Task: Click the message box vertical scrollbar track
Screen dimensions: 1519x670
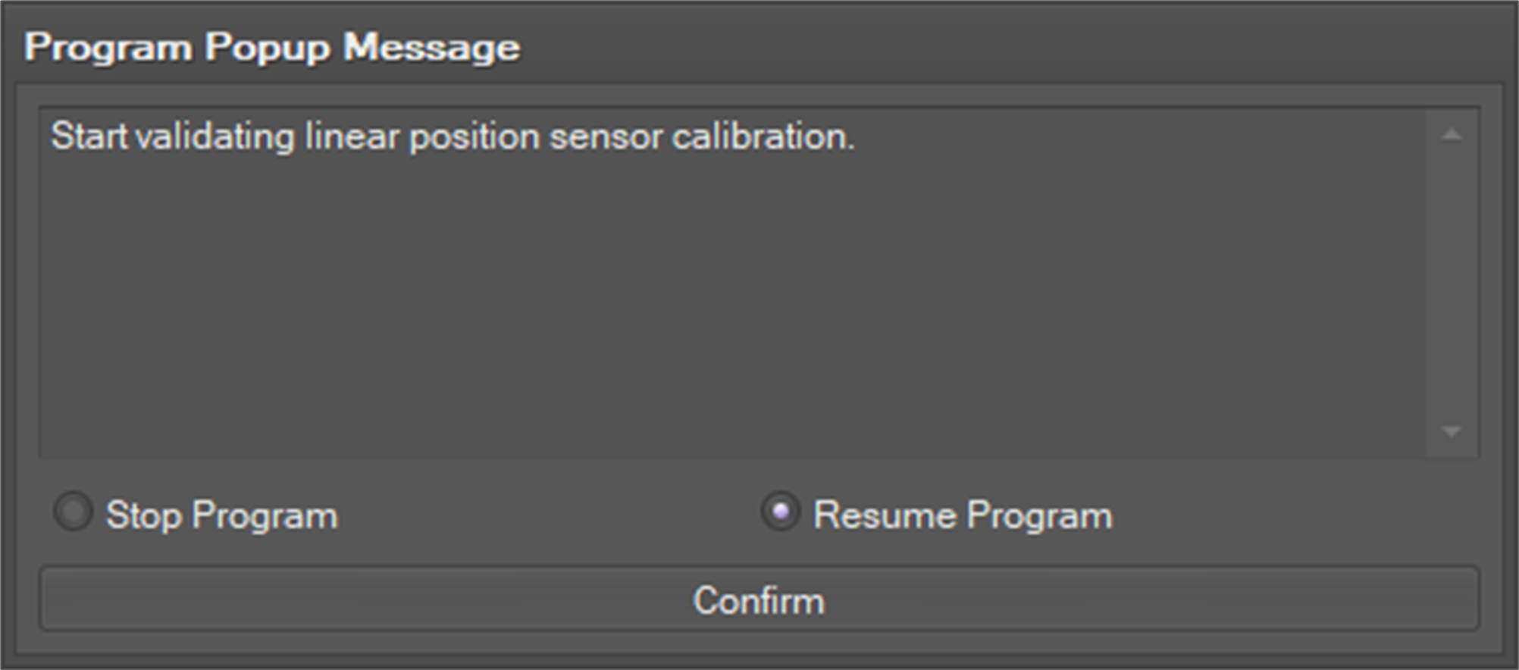Action: pyautogui.click(x=1452, y=284)
